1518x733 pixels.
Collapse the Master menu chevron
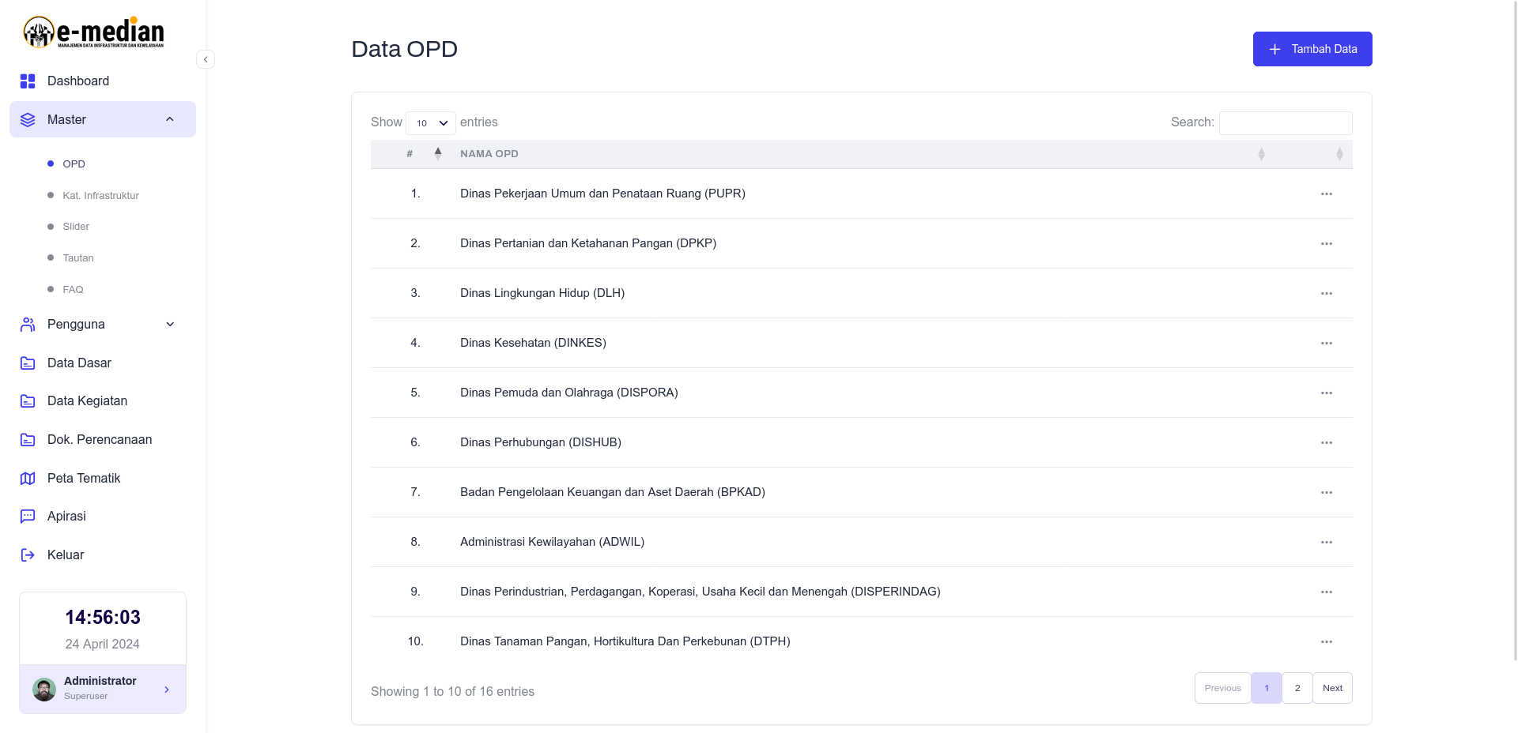click(x=170, y=119)
